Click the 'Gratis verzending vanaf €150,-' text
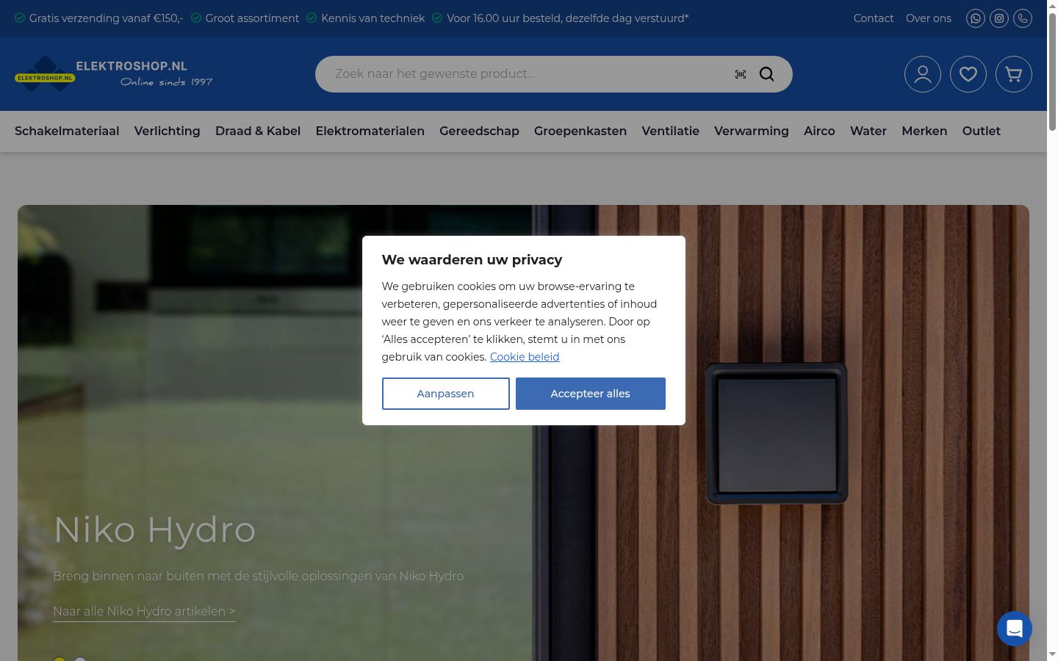This screenshot has width=1058, height=661. (107, 18)
